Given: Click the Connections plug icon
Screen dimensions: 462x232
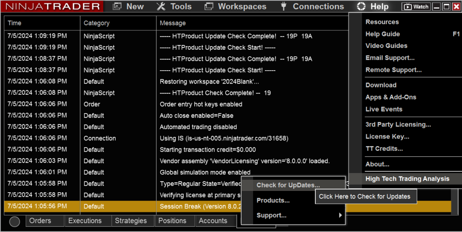Looking at the screenshot, I should pyautogui.click(x=283, y=6).
